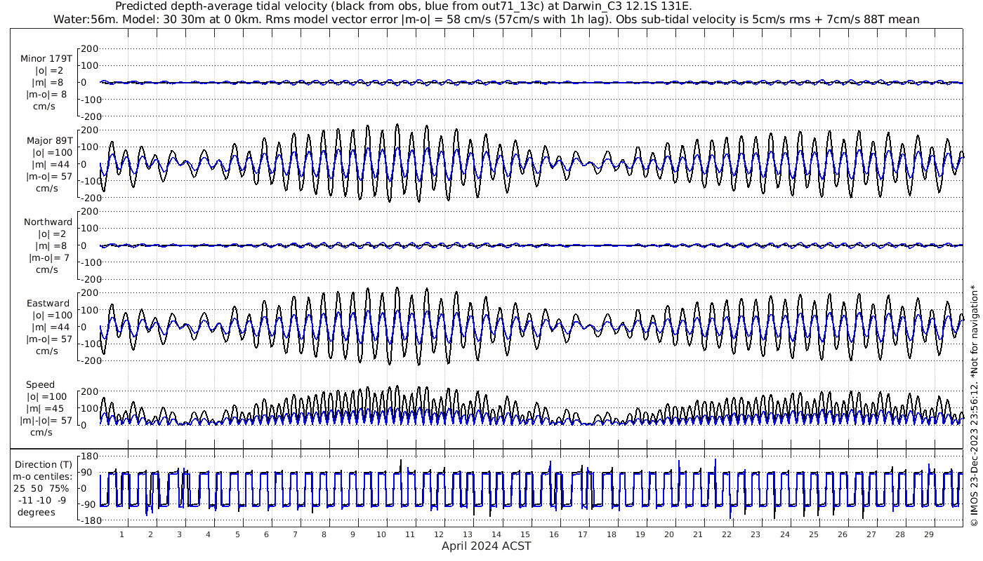Click the '25 50 75%' centile header
Image resolution: width=983 pixels, height=561 pixels.
[x=41, y=489]
